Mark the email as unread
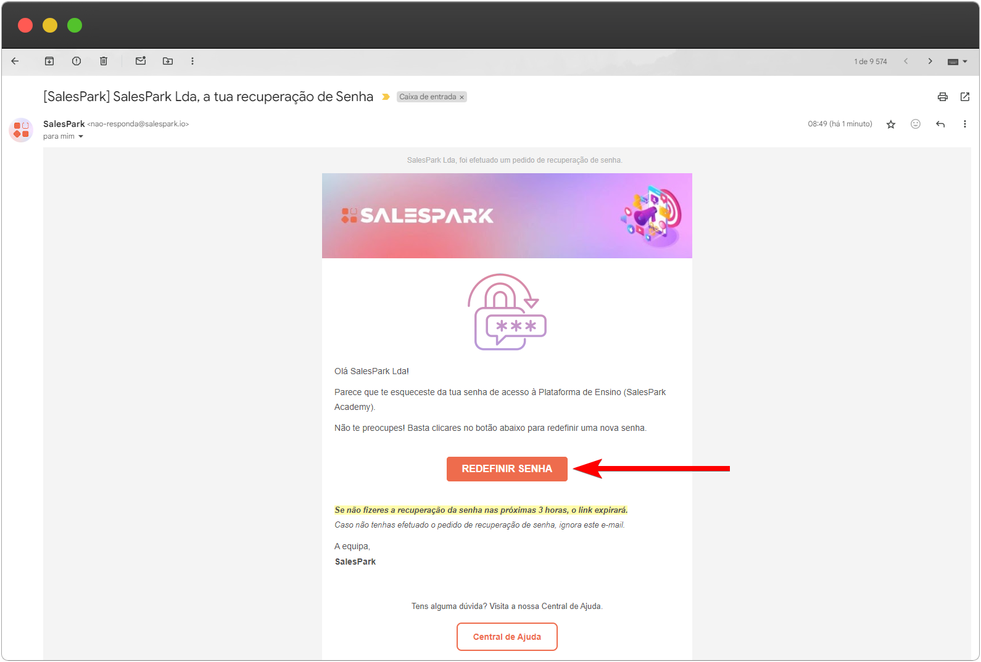The image size is (981, 662). coord(141,61)
